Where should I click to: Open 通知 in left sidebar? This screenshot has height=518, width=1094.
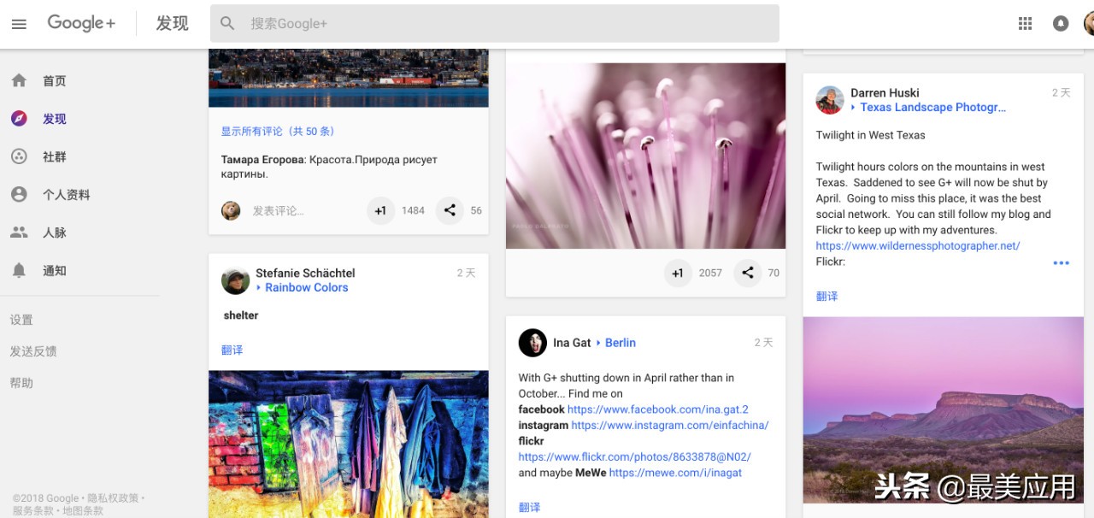(54, 271)
